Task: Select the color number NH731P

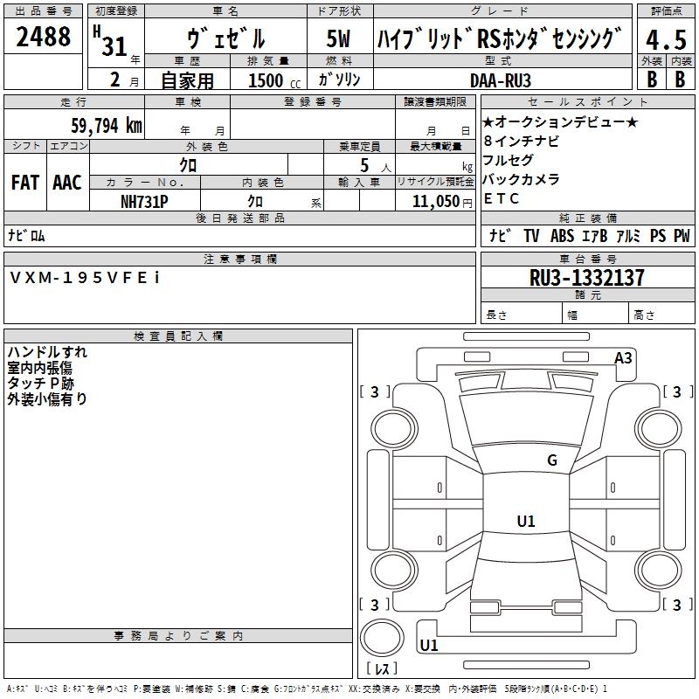Action: tap(144, 202)
